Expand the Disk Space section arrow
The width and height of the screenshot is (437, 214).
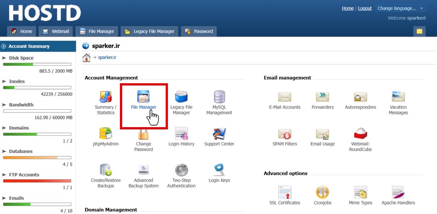tap(4, 58)
